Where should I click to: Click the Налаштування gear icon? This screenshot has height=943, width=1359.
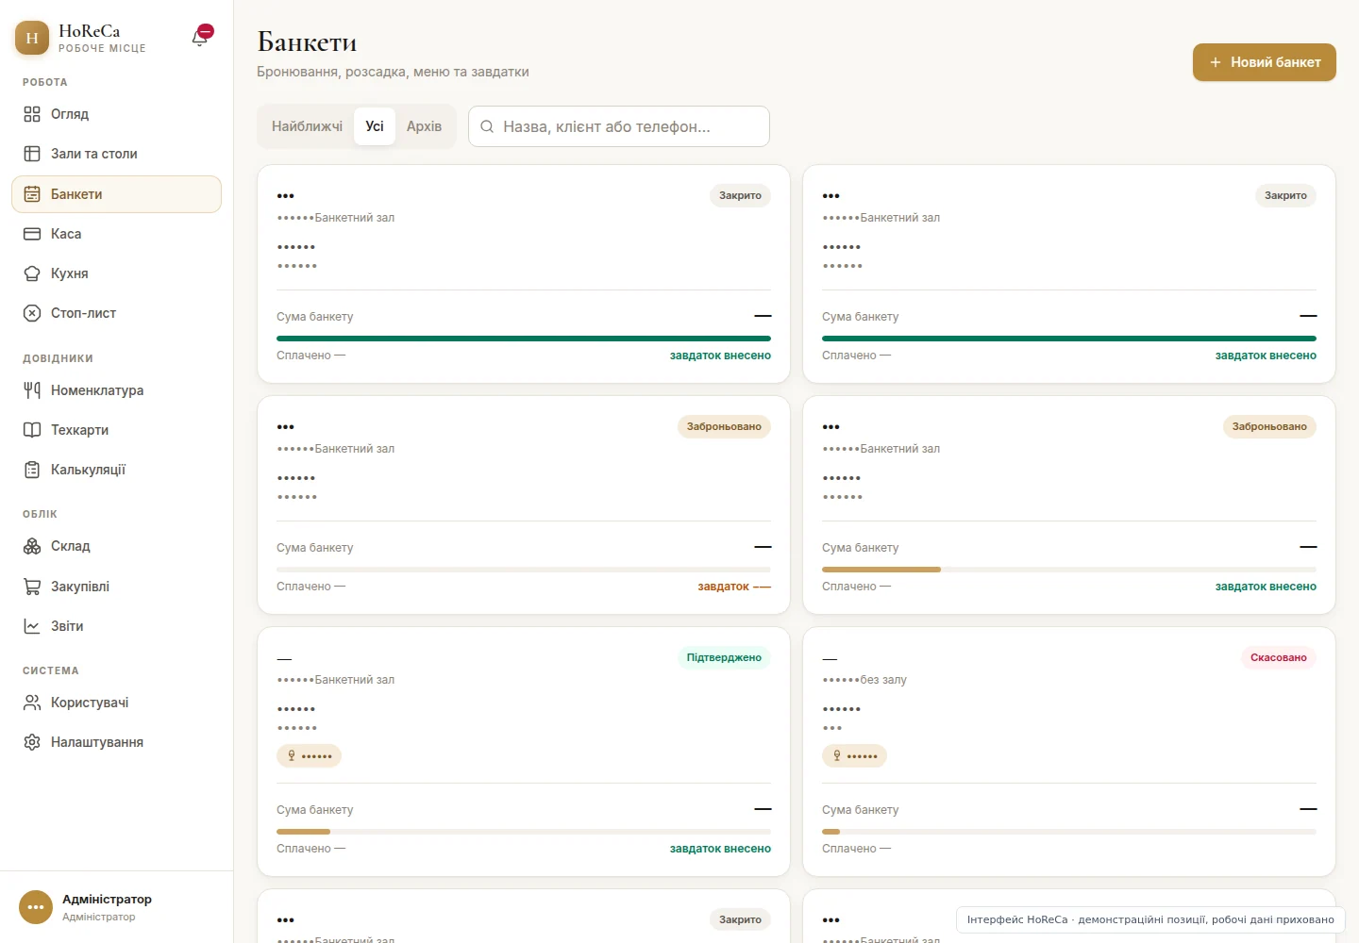tap(32, 742)
